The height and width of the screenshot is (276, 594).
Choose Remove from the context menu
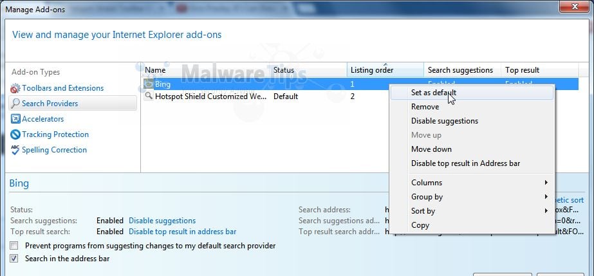472,107
